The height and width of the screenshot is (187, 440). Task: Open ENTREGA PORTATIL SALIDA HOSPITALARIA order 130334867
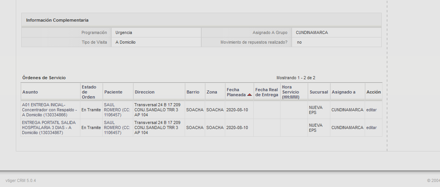(x=49, y=127)
